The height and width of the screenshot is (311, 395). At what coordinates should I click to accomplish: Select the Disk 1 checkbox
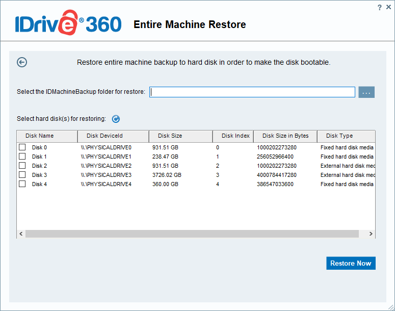tap(22, 157)
